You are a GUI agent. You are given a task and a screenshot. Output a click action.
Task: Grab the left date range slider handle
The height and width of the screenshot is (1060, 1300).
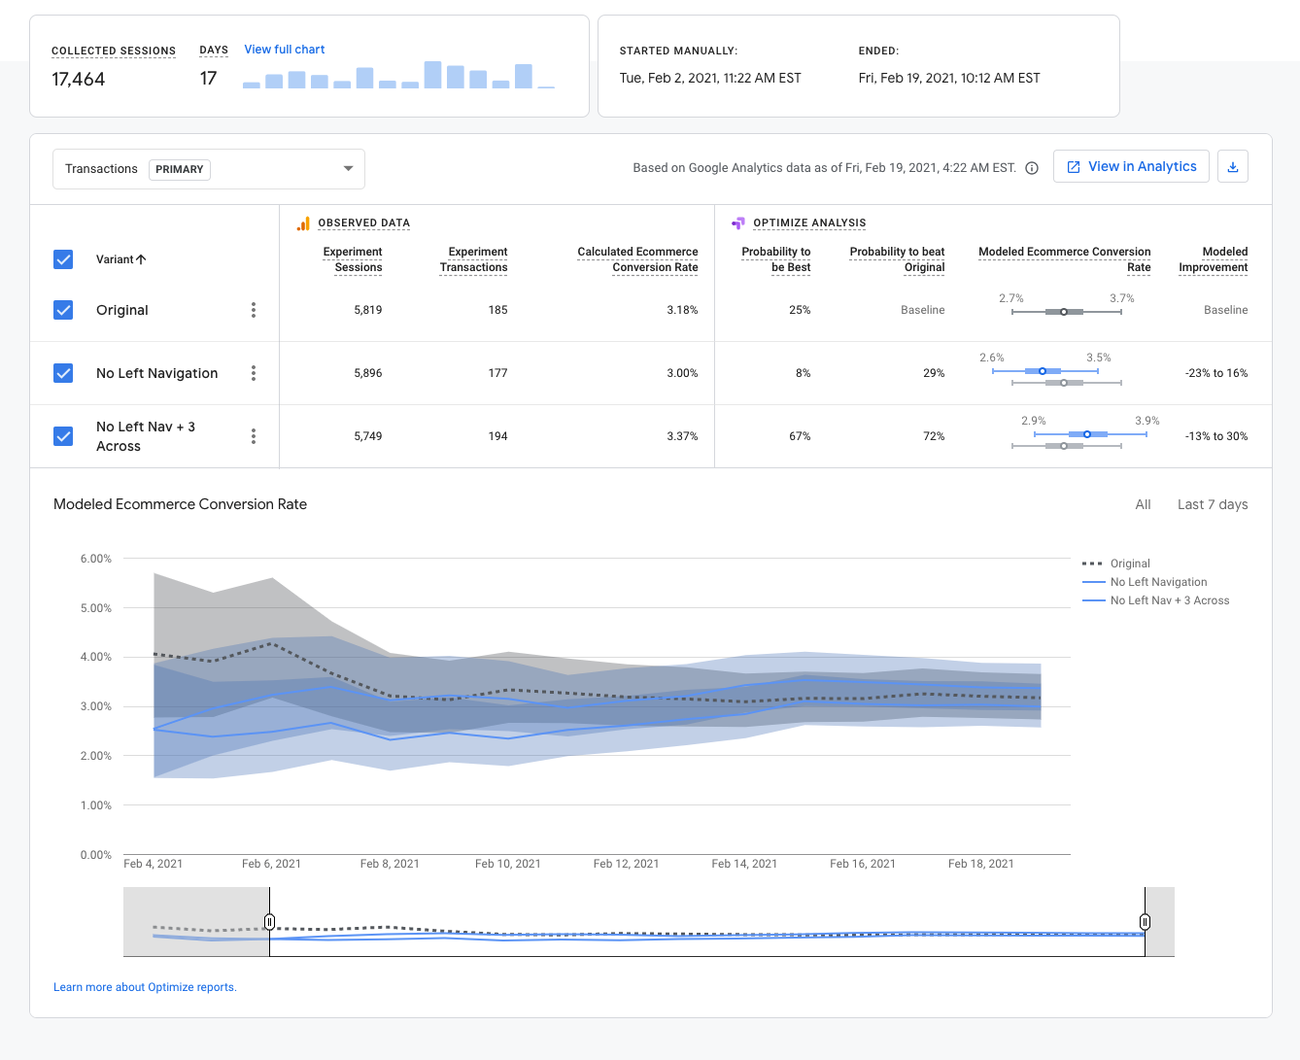[269, 921]
